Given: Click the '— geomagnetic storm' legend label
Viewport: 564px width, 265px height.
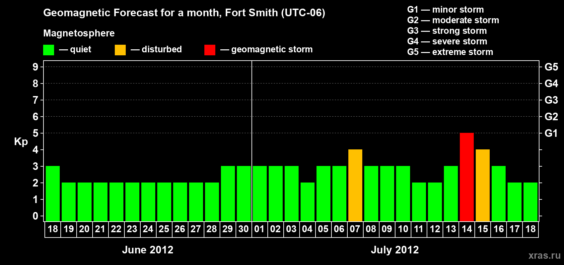Looking at the screenshot, I should tap(266, 49).
